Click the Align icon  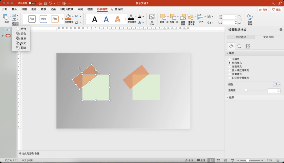coord(200,17)
